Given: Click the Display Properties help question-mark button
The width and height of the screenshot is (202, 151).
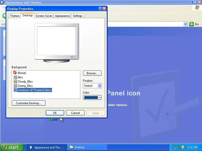Looking at the screenshot, I should [x=100, y=9].
